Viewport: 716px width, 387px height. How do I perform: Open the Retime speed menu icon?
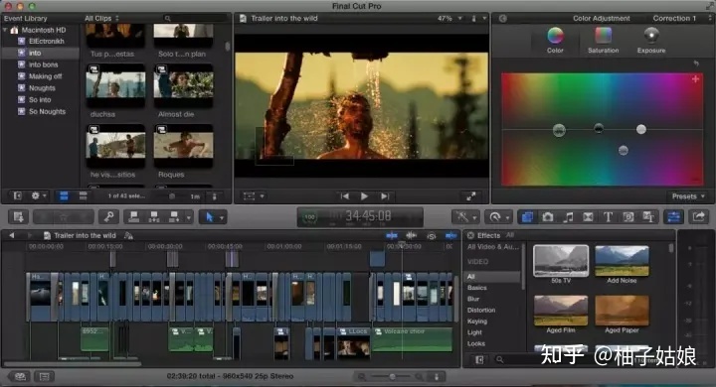pyautogui.click(x=495, y=217)
